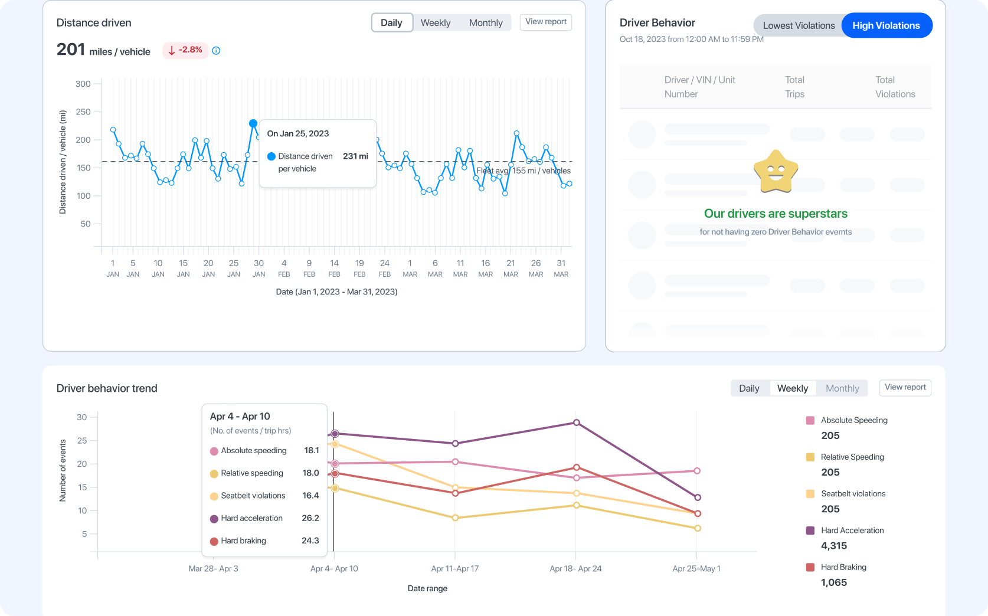
Task: Click Seatbelt violations legend color swatch
Action: pyautogui.click(x=810, y=494)
